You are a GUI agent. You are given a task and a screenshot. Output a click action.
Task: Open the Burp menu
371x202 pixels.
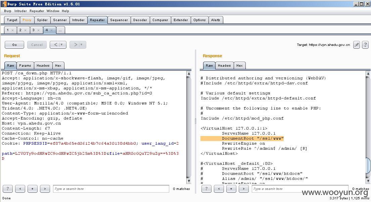pyautogui.click(x=8, y=11)
